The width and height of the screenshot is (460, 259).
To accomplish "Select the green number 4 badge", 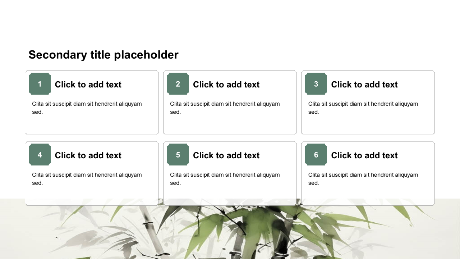I will point(40,155).
